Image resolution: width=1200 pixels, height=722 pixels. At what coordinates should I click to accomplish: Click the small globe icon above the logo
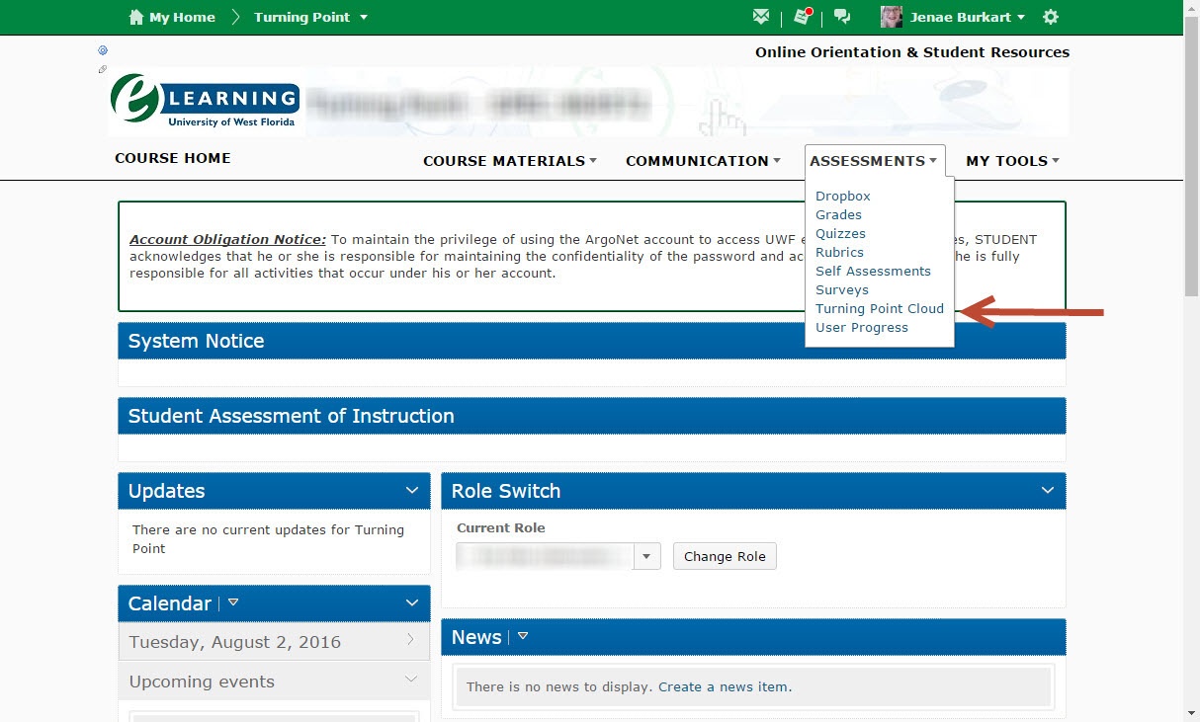coord(103,50)
